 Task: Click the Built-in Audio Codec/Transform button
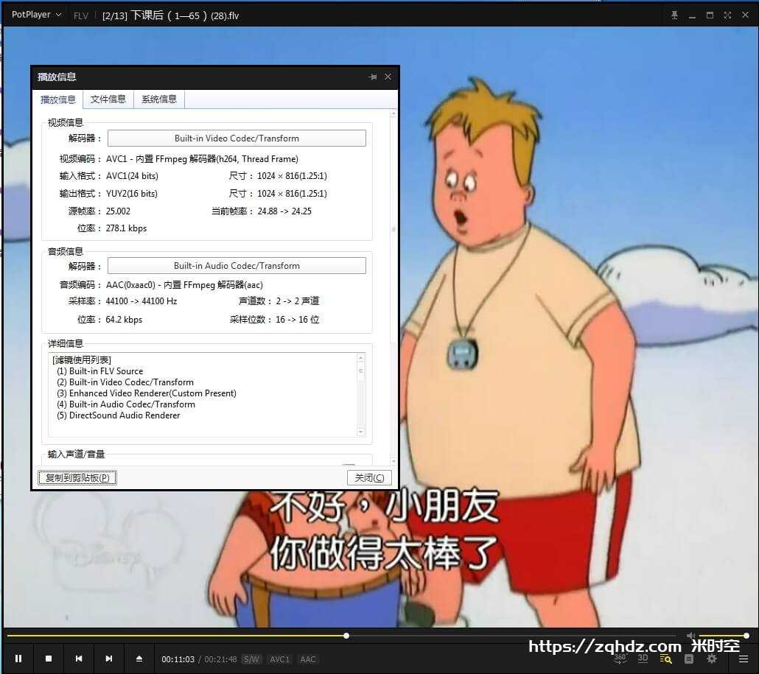237,266
